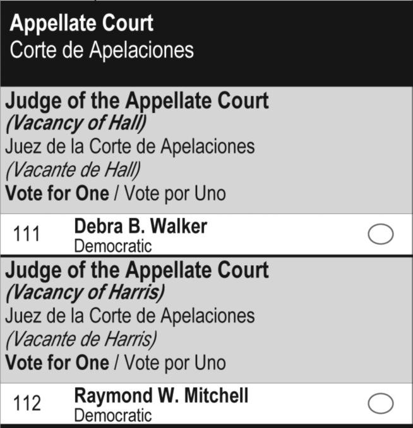Select candidate name Raymond W. Mitchell

coord(161,396)
